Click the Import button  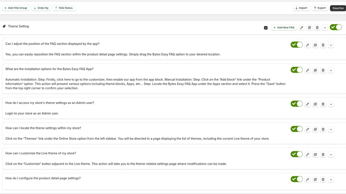301,8
